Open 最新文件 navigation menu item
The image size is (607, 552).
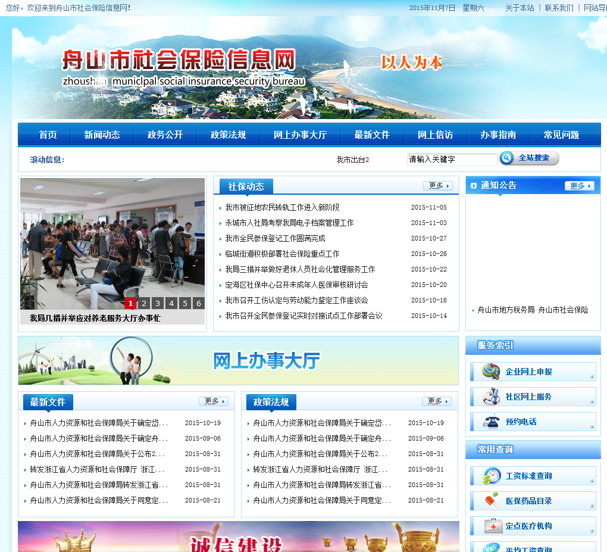(x=372, y=135)
